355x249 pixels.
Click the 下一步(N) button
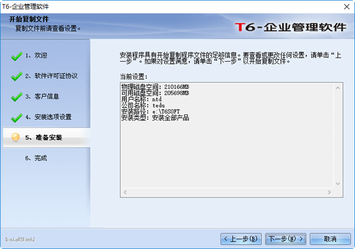click(x=285, y=239)
